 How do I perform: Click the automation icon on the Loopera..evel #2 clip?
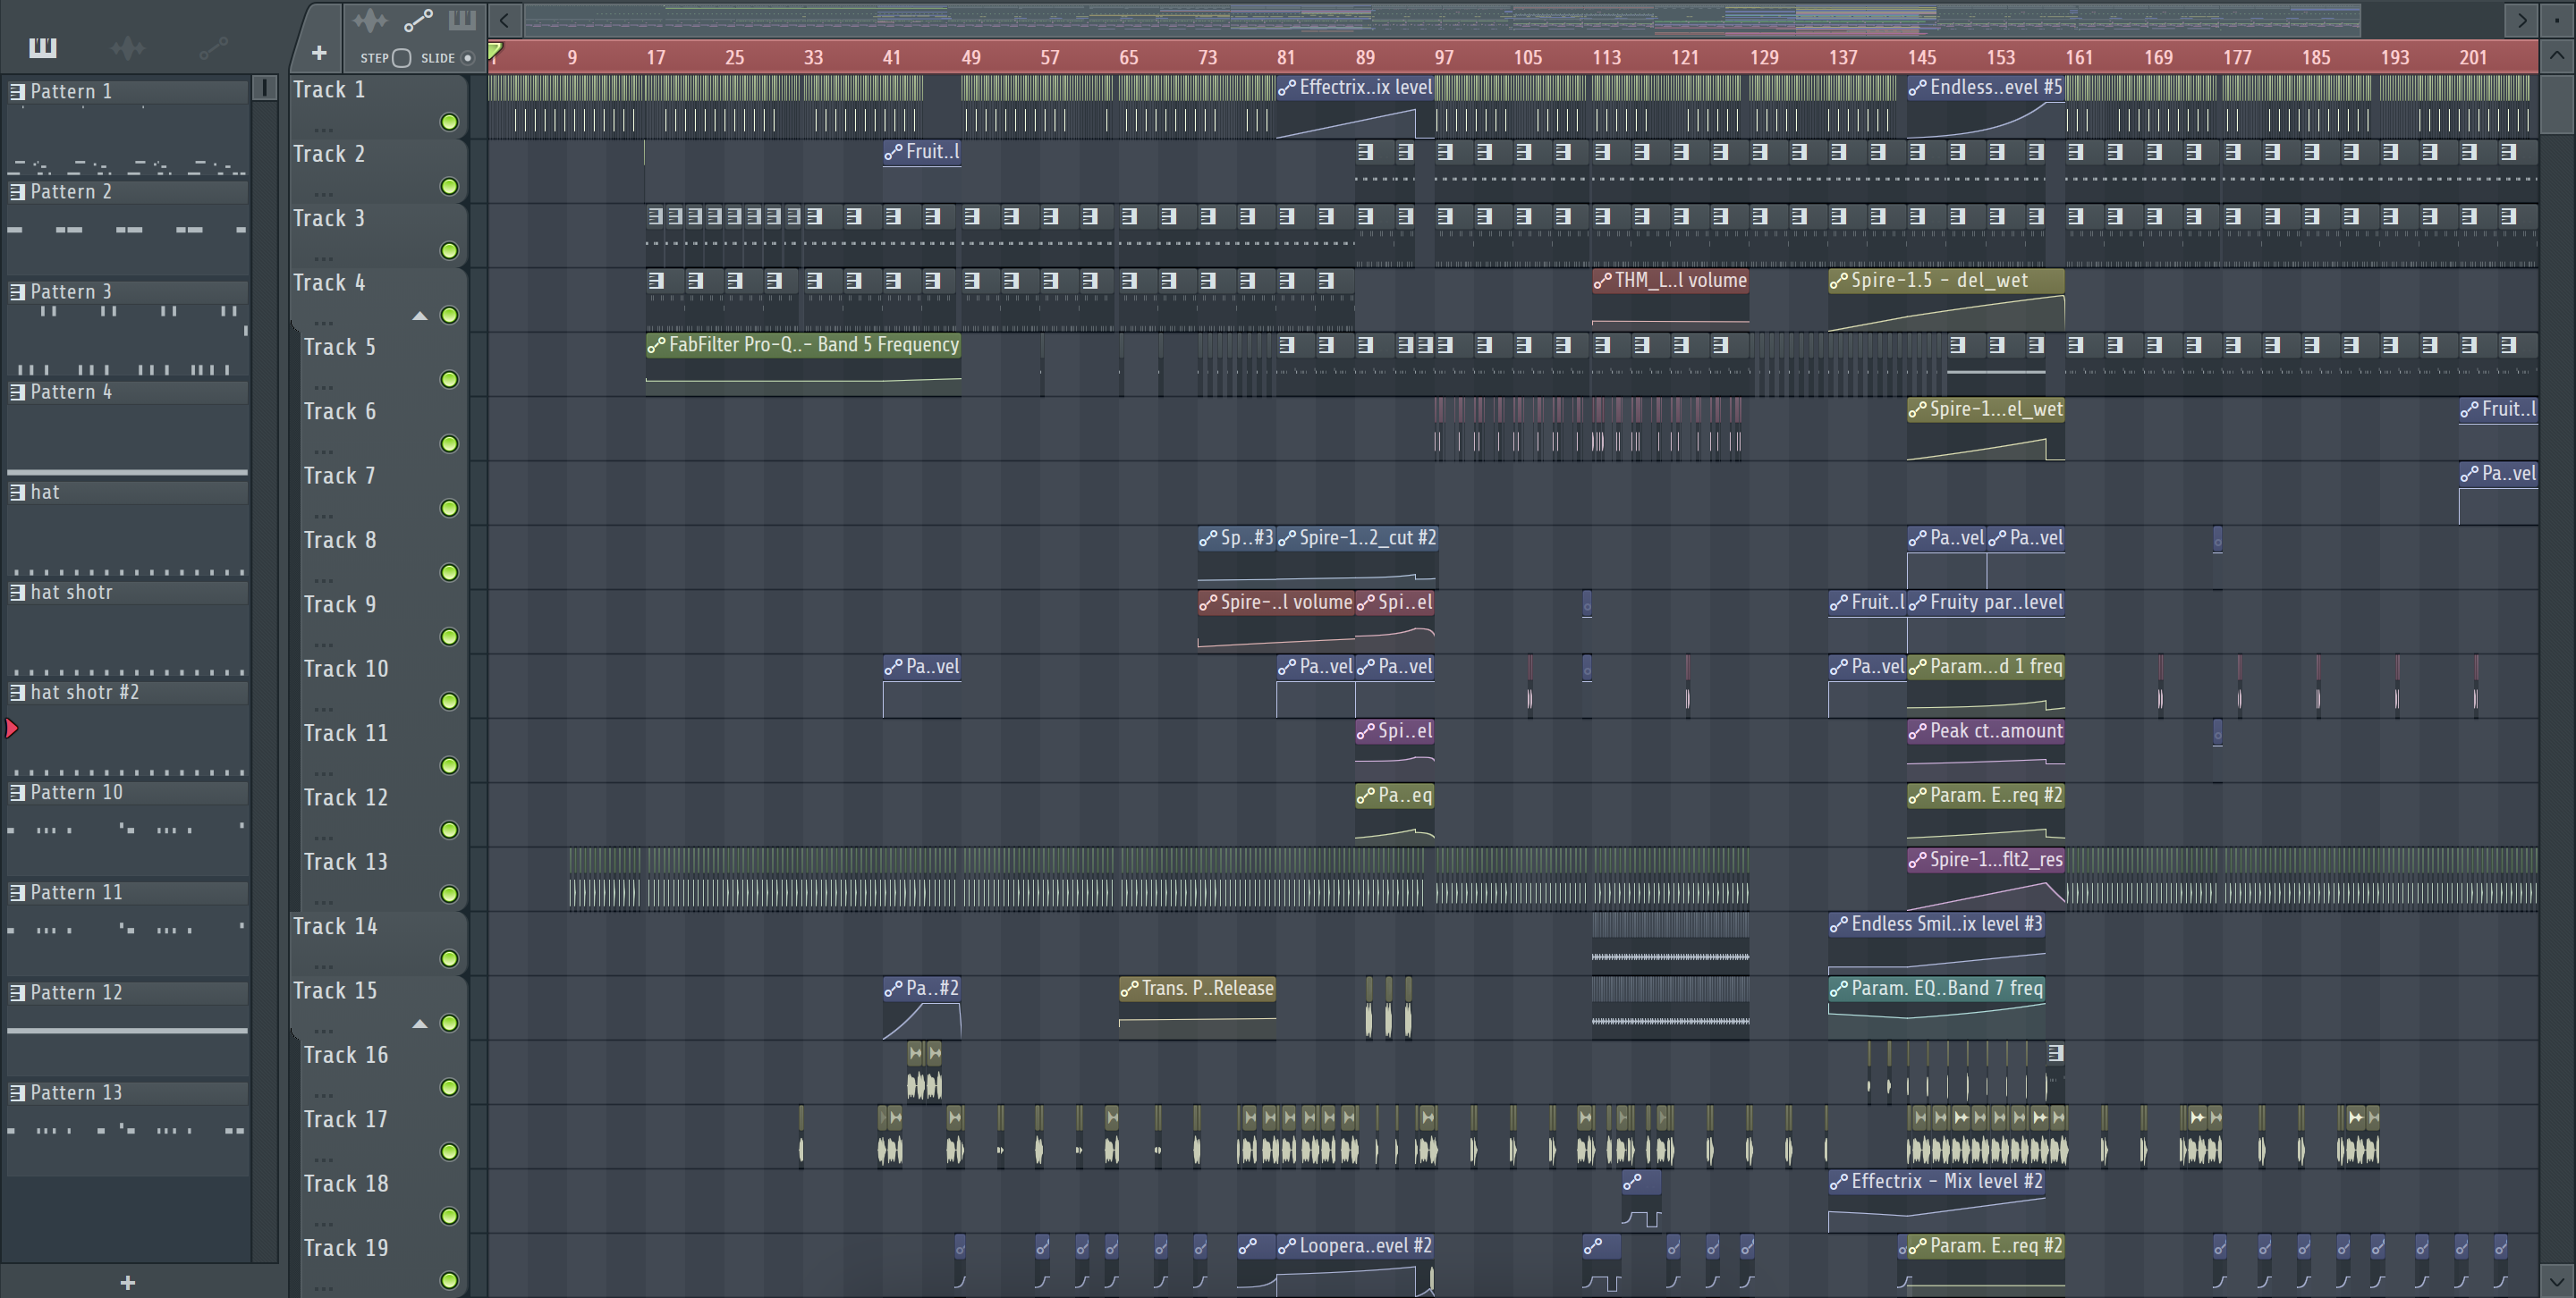pyautogui.click(x=1287, y=1246)
